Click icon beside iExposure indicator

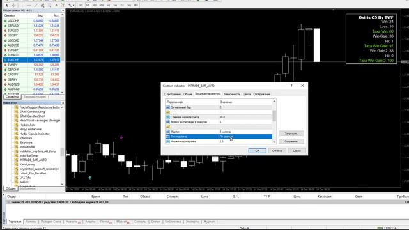click(x=16, y=142)
